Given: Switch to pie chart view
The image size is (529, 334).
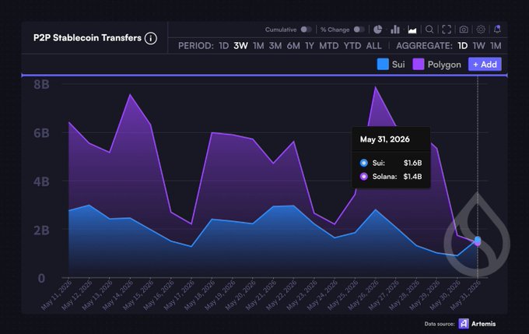Looking at the screenshot, I should click(x=377, y=30).
